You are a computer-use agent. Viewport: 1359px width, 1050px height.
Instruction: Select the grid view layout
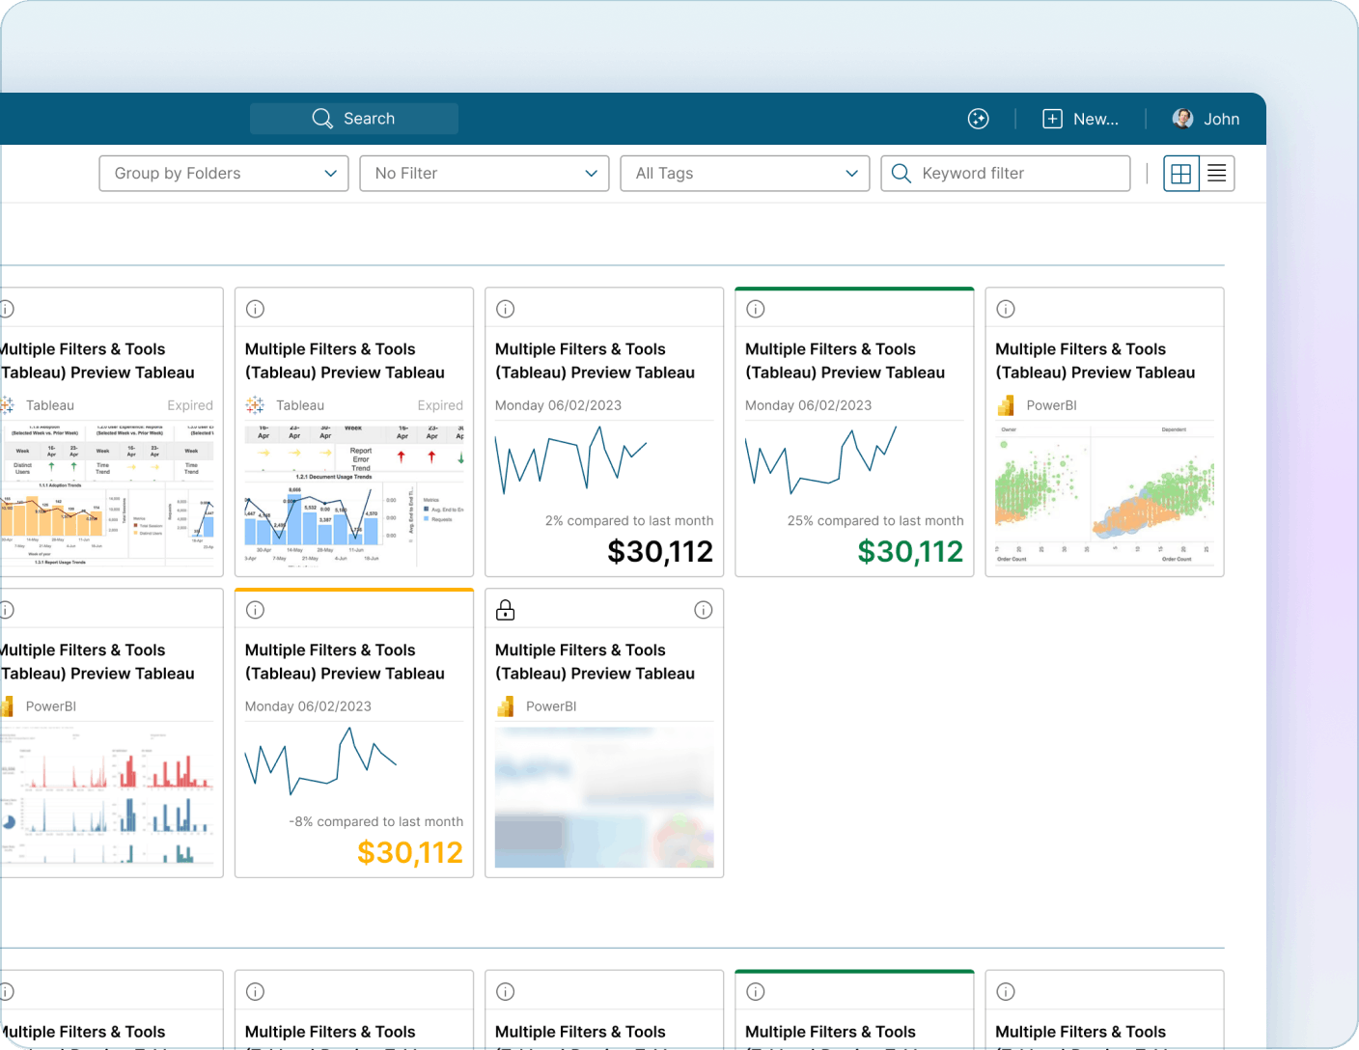click(x=1180, y=173)
